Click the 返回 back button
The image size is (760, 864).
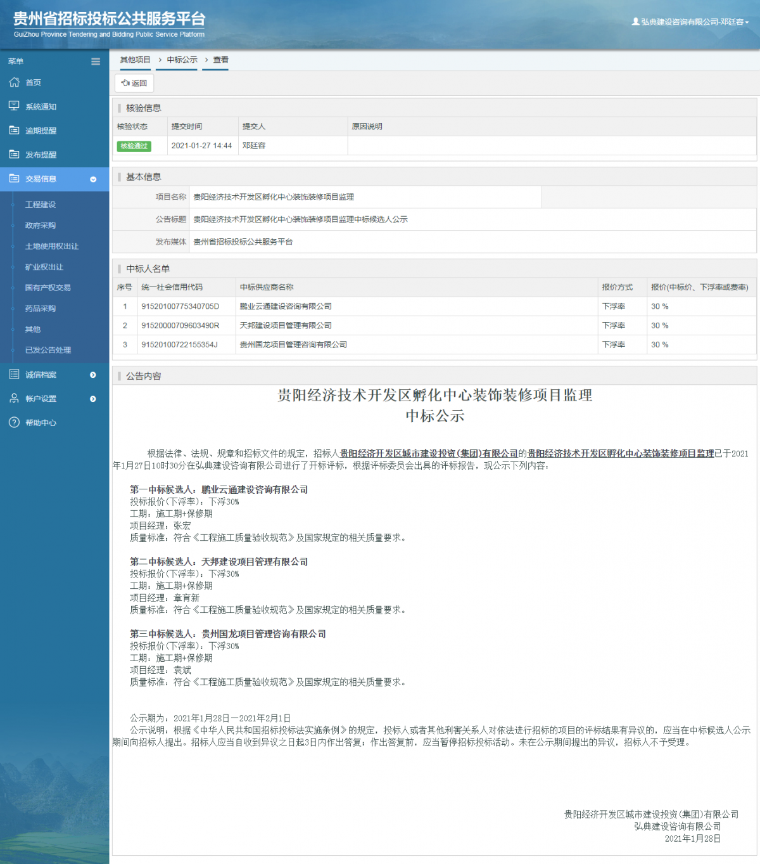click(x=134, y=83)
